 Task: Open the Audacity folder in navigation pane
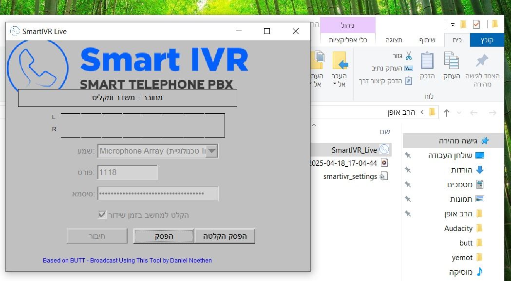coord(458,228)
